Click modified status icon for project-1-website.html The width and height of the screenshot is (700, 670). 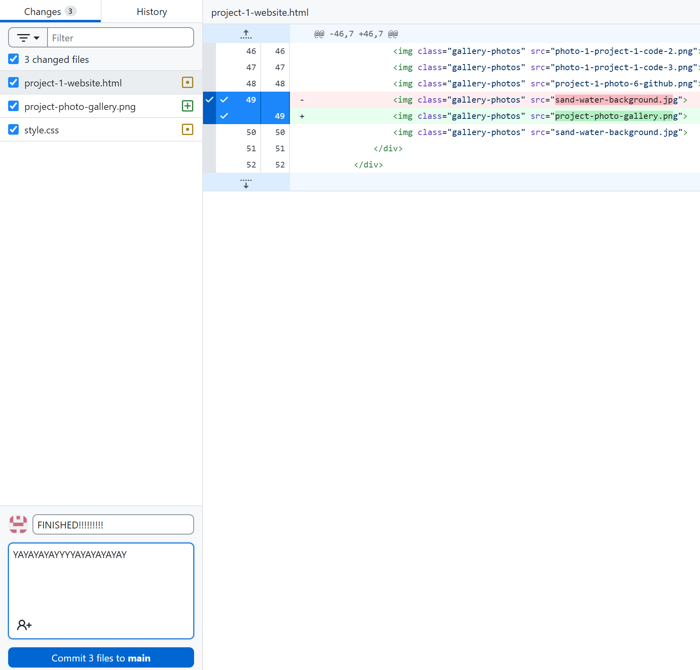(187, 83)
